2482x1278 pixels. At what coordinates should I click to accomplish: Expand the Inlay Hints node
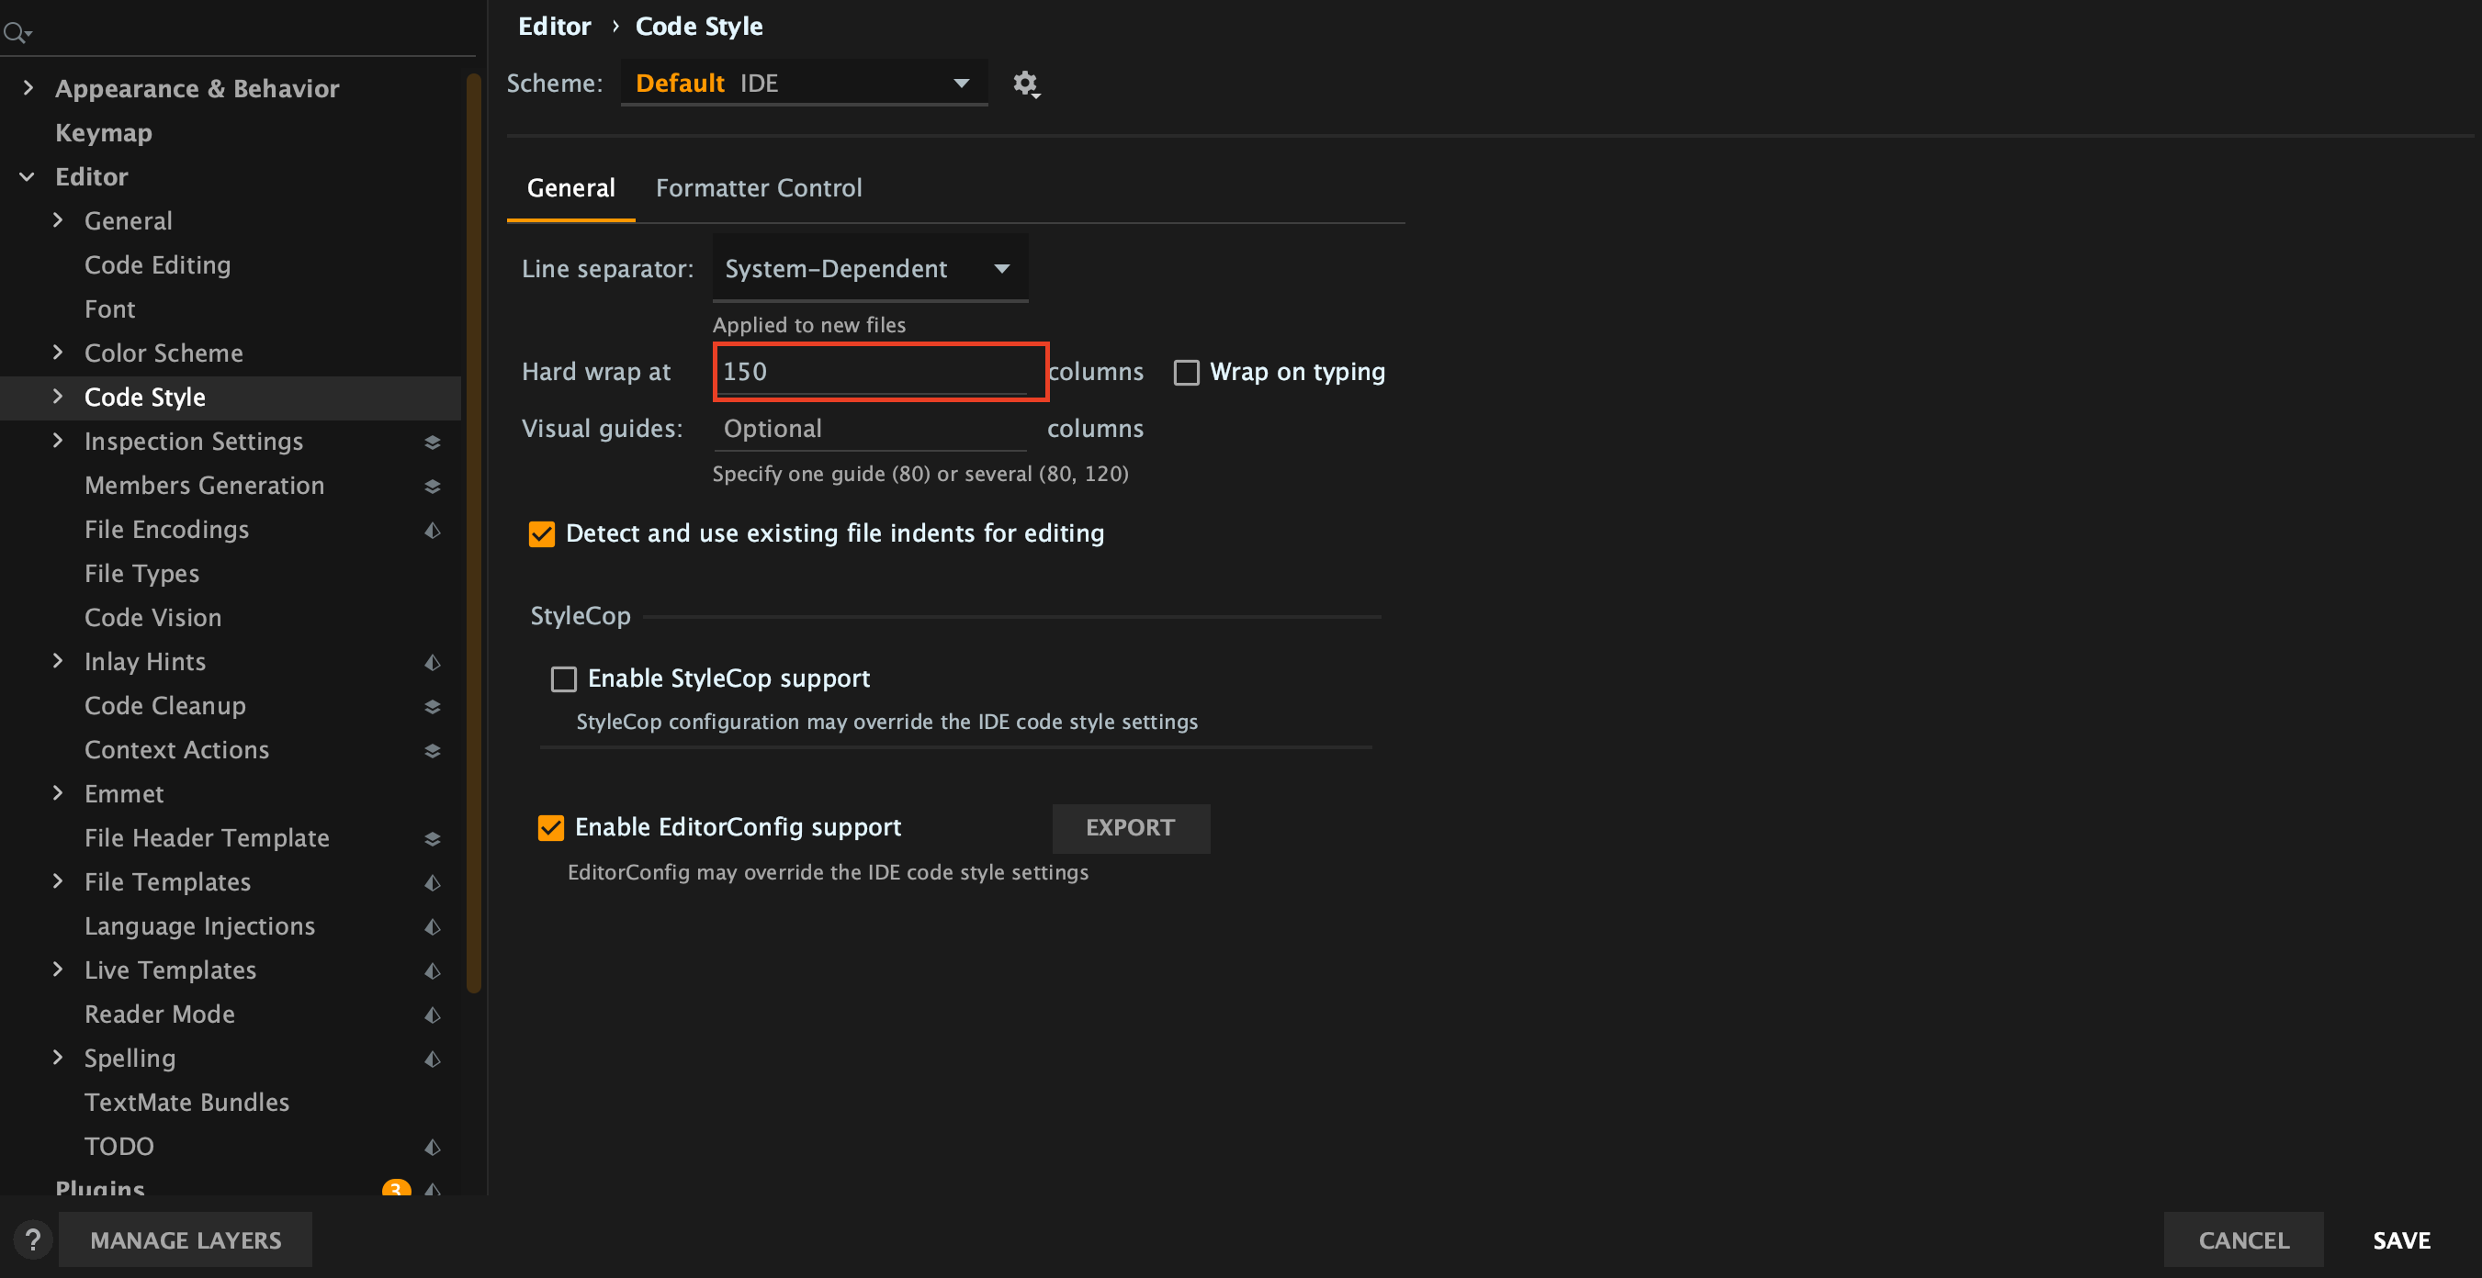click(58, 661)
